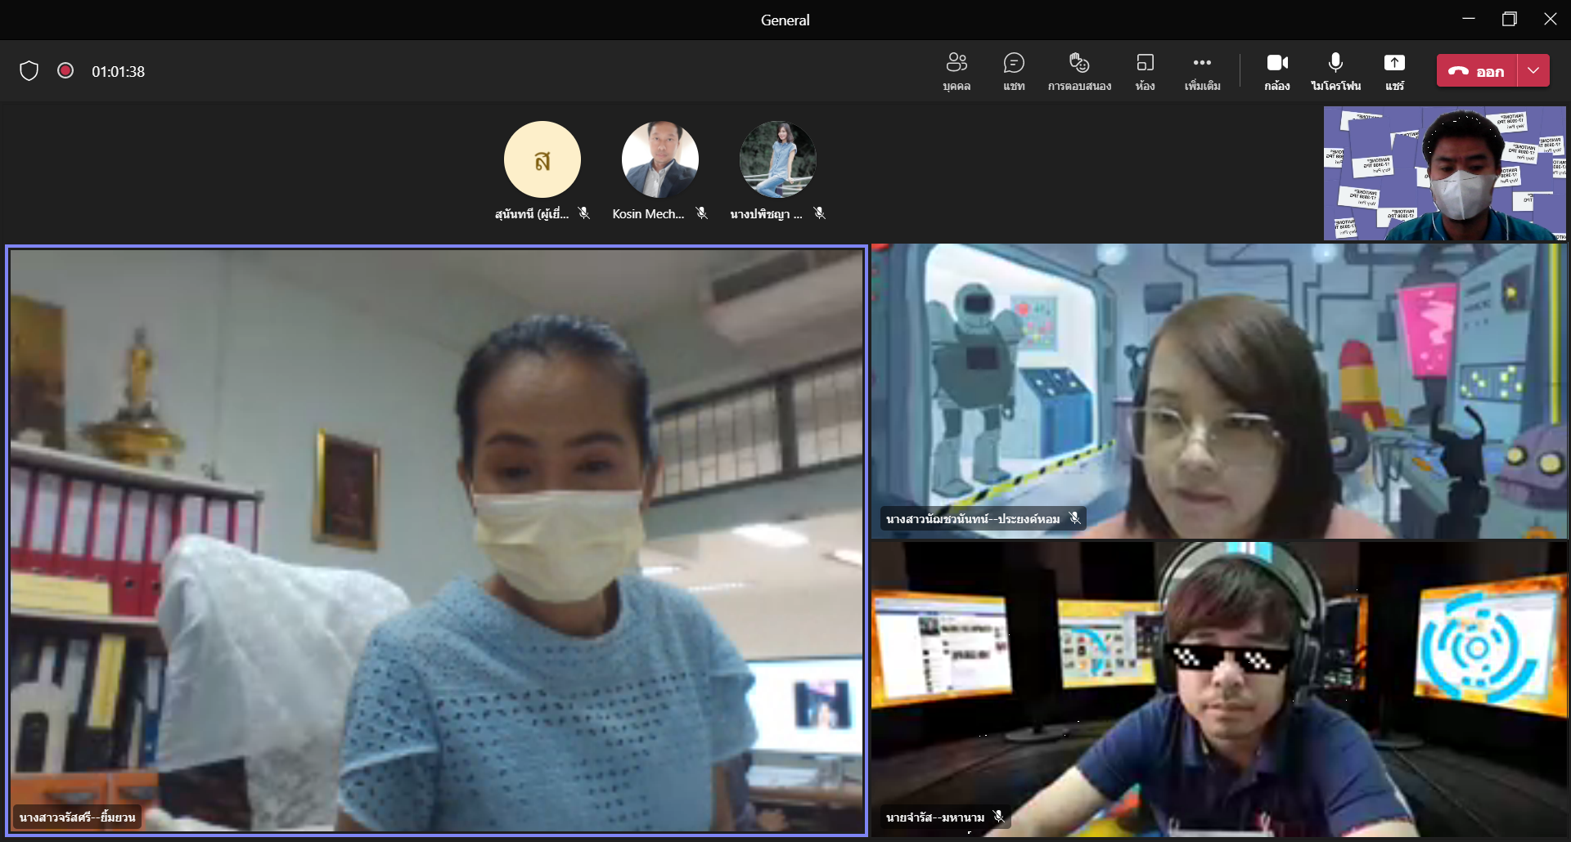This screenshot has height=842, width=1571.
Task: Leave the meeting with red ออก button
Action: [1477, 71]
